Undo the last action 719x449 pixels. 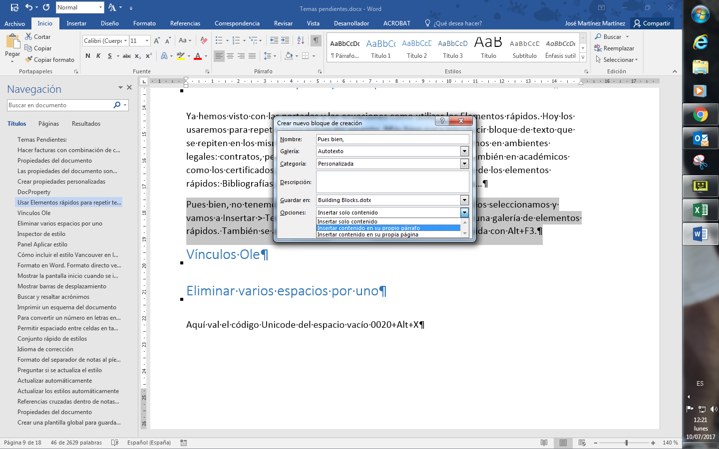pos(28,7)
